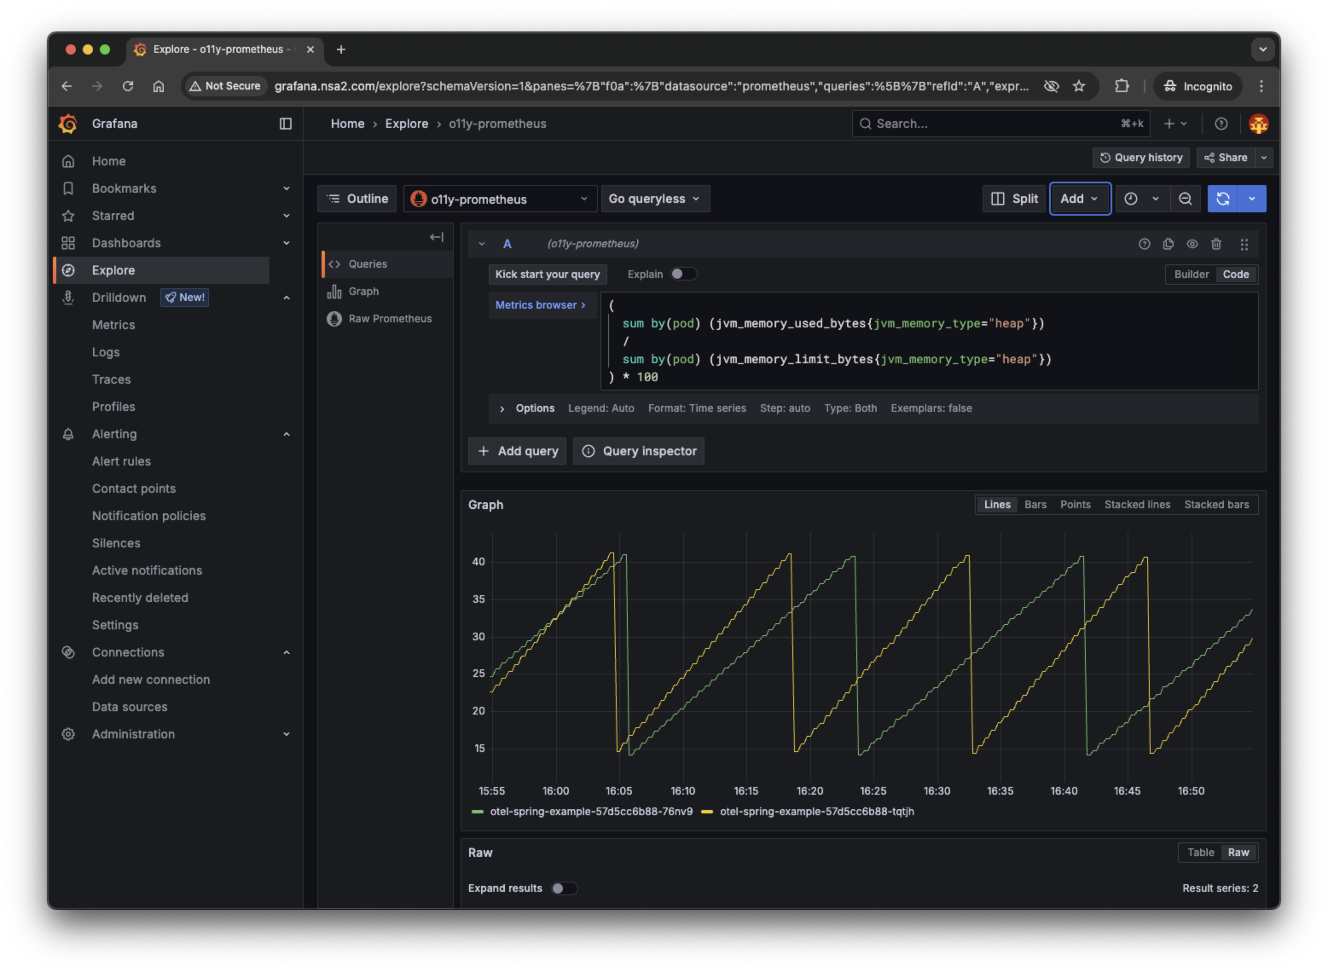Click the Connections icon in sidebar

(68, 653)
